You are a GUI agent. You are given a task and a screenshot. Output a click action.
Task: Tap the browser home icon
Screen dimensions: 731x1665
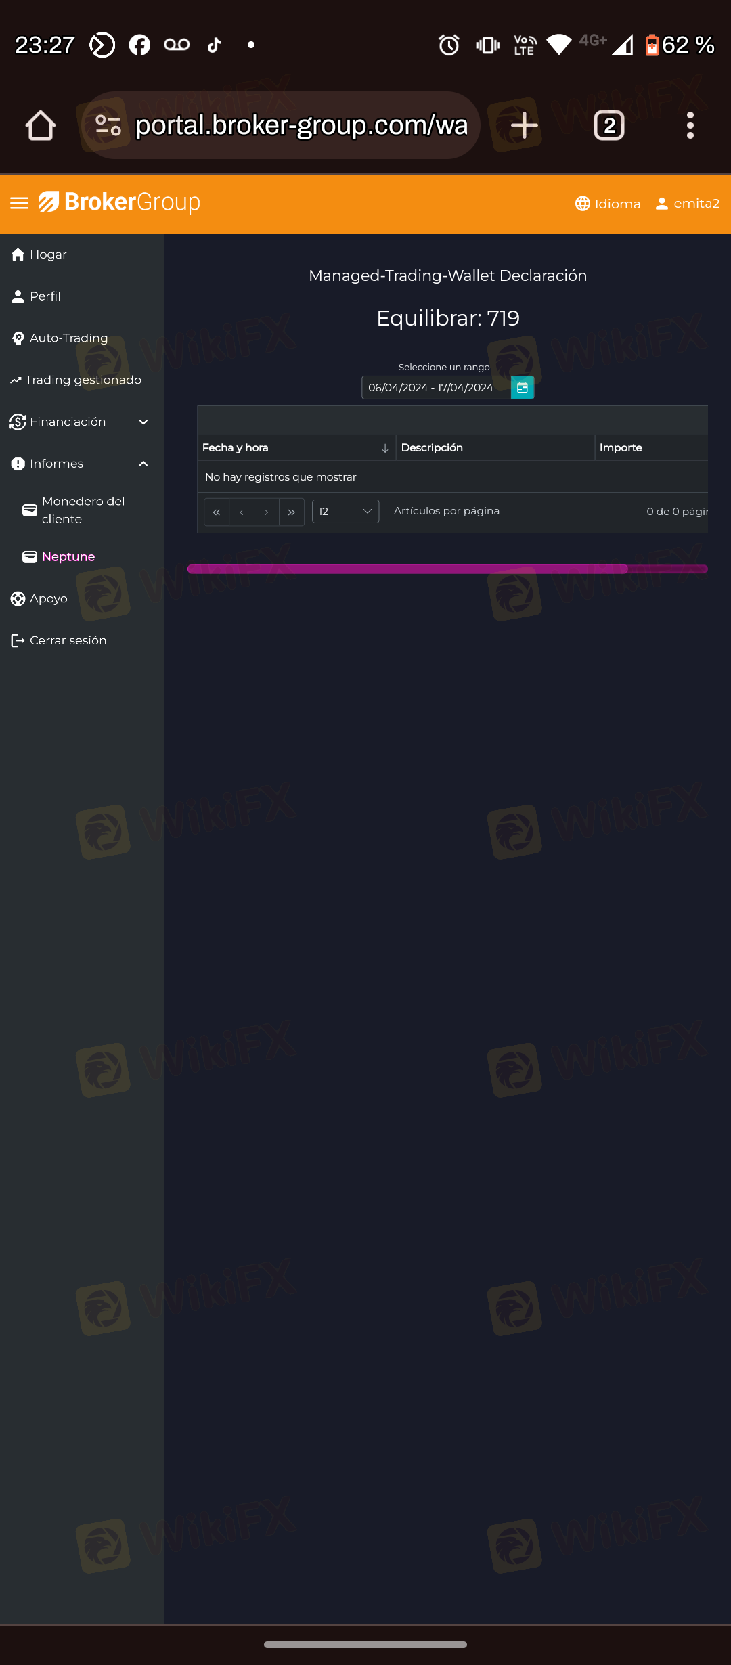(41, 126)
